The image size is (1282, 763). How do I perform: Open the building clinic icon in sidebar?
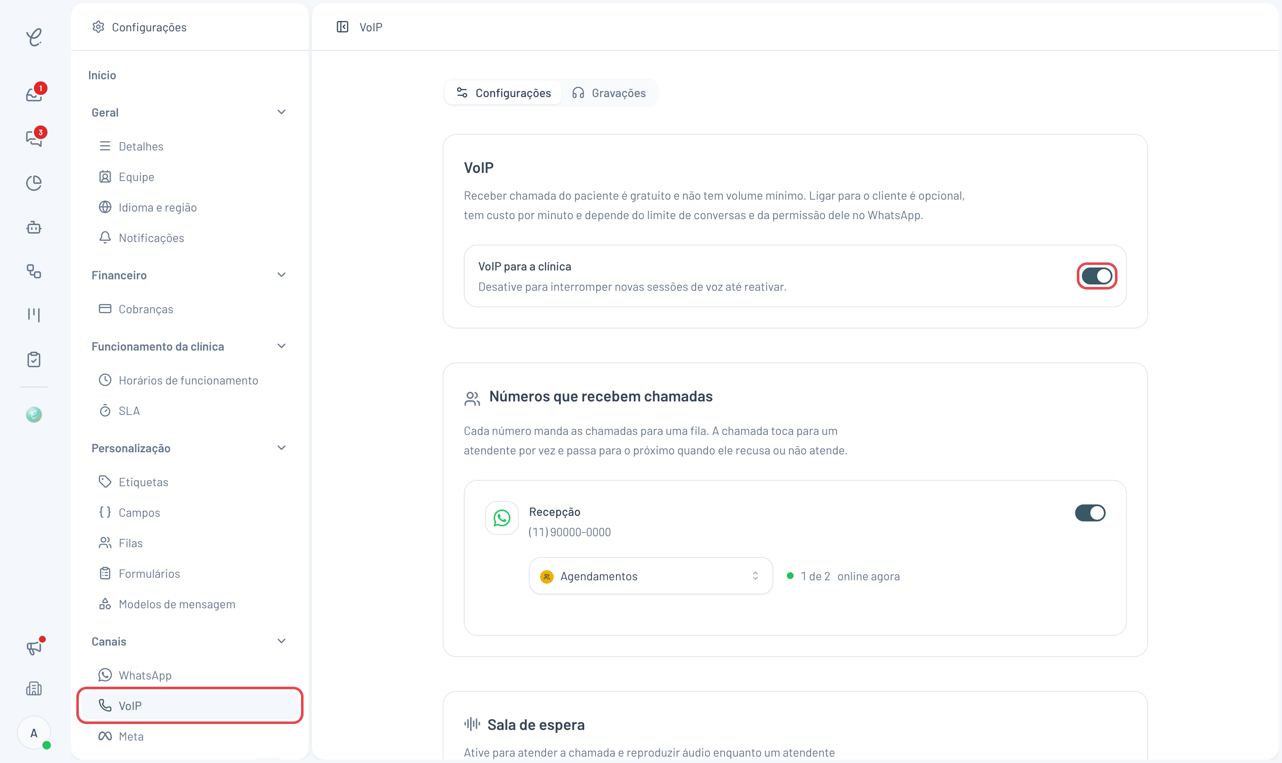point(34,688)
